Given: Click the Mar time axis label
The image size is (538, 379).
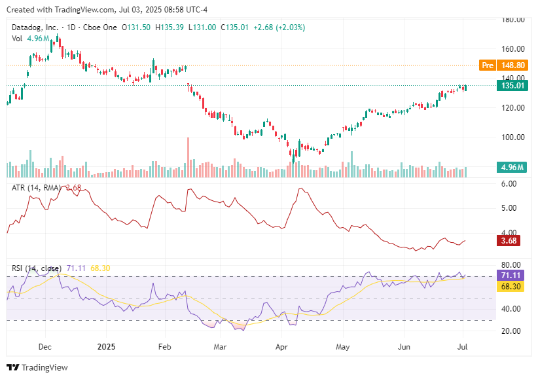Looking at the screenshot, I should pyautogui.click(x=220, y=347).
